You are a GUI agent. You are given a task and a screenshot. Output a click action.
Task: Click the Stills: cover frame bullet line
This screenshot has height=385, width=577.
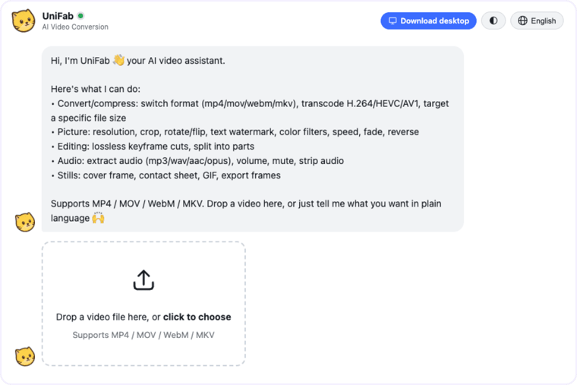[166, 175]
